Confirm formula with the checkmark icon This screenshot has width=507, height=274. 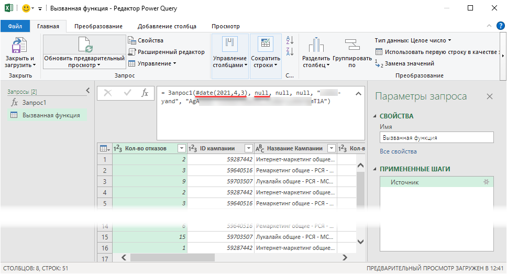127,93
